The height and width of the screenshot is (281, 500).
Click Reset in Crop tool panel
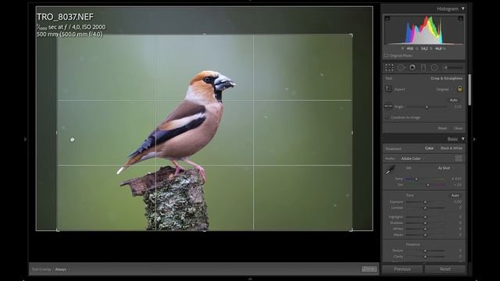[x=442, y=128]
